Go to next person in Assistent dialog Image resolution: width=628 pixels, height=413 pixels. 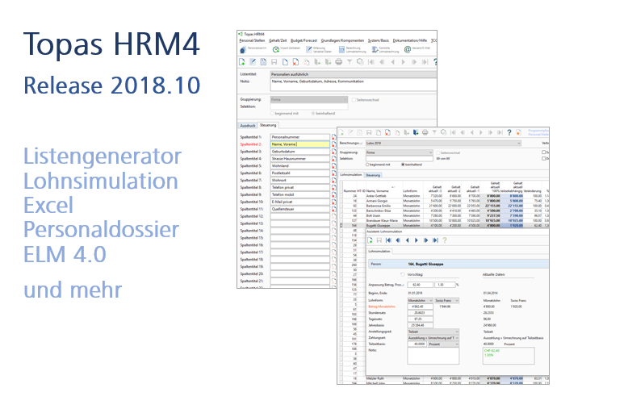(417, 240)
